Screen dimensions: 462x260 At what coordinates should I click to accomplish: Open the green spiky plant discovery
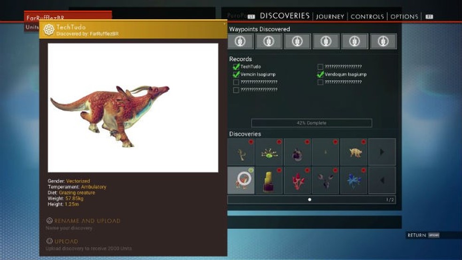[x=269, y=152]
